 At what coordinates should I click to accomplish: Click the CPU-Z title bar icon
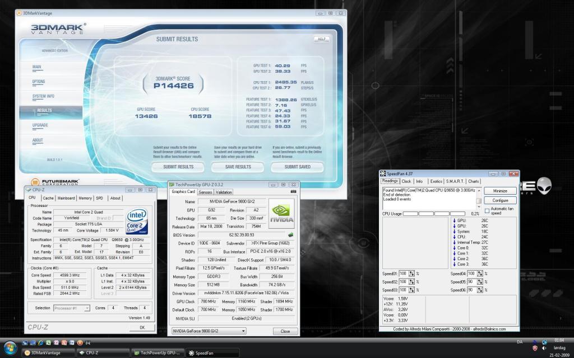pyautogui.click(x=29, y=190)
